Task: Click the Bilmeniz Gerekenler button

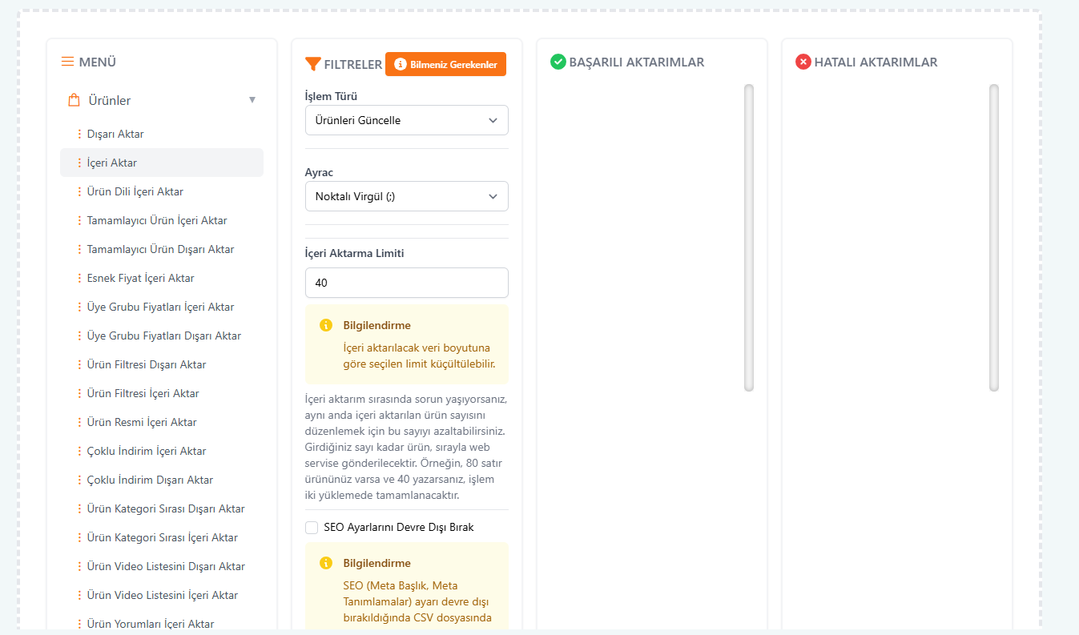Action: coord(445,64)
